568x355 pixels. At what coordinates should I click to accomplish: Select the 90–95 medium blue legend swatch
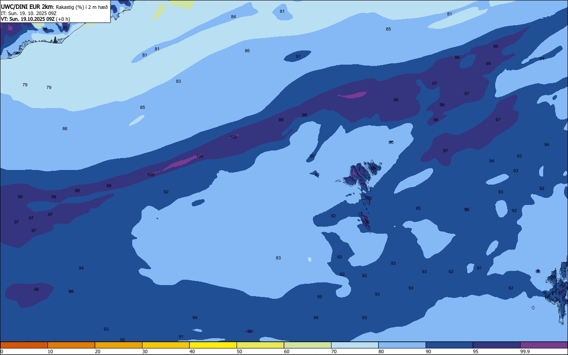(x=449, y=345)
